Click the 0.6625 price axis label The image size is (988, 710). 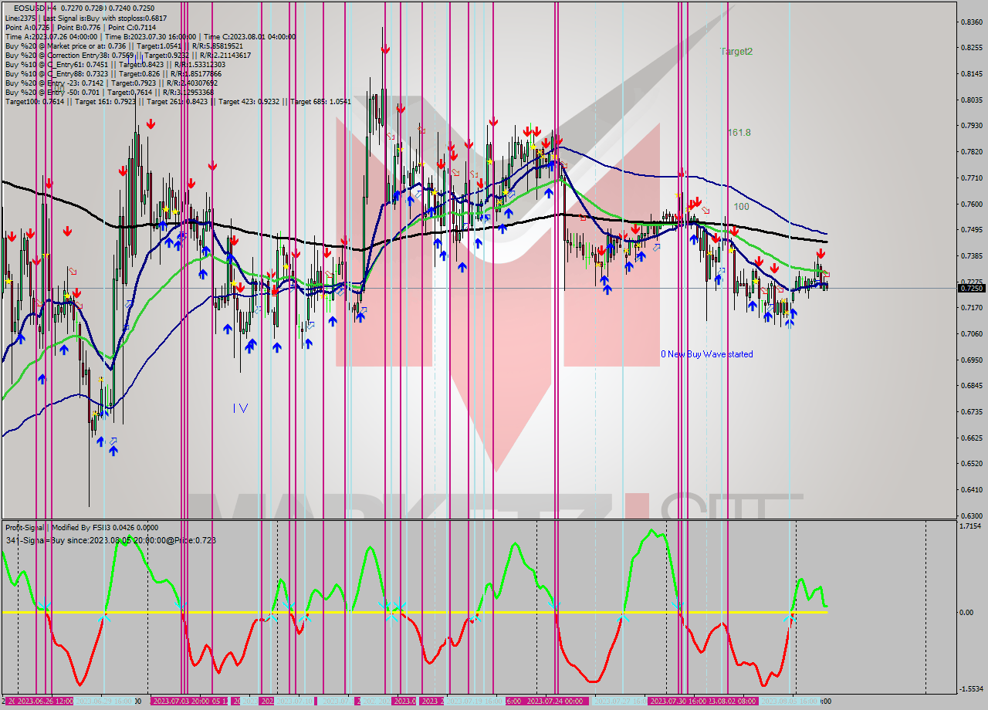[971, 438]
